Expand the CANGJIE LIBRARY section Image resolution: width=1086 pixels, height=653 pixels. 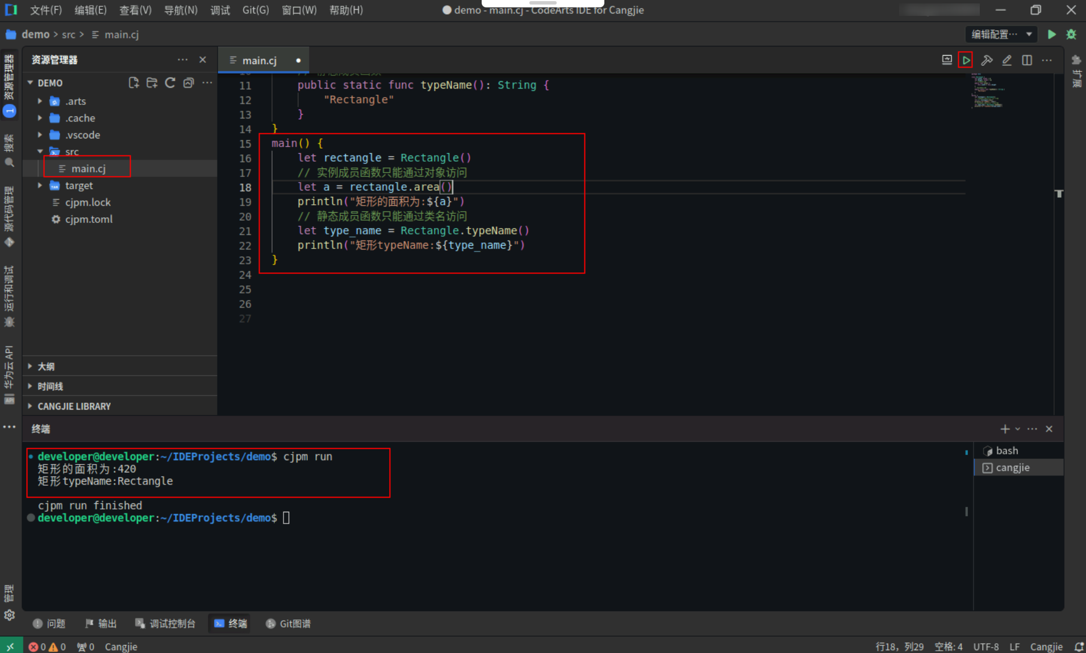click(119, 406)
